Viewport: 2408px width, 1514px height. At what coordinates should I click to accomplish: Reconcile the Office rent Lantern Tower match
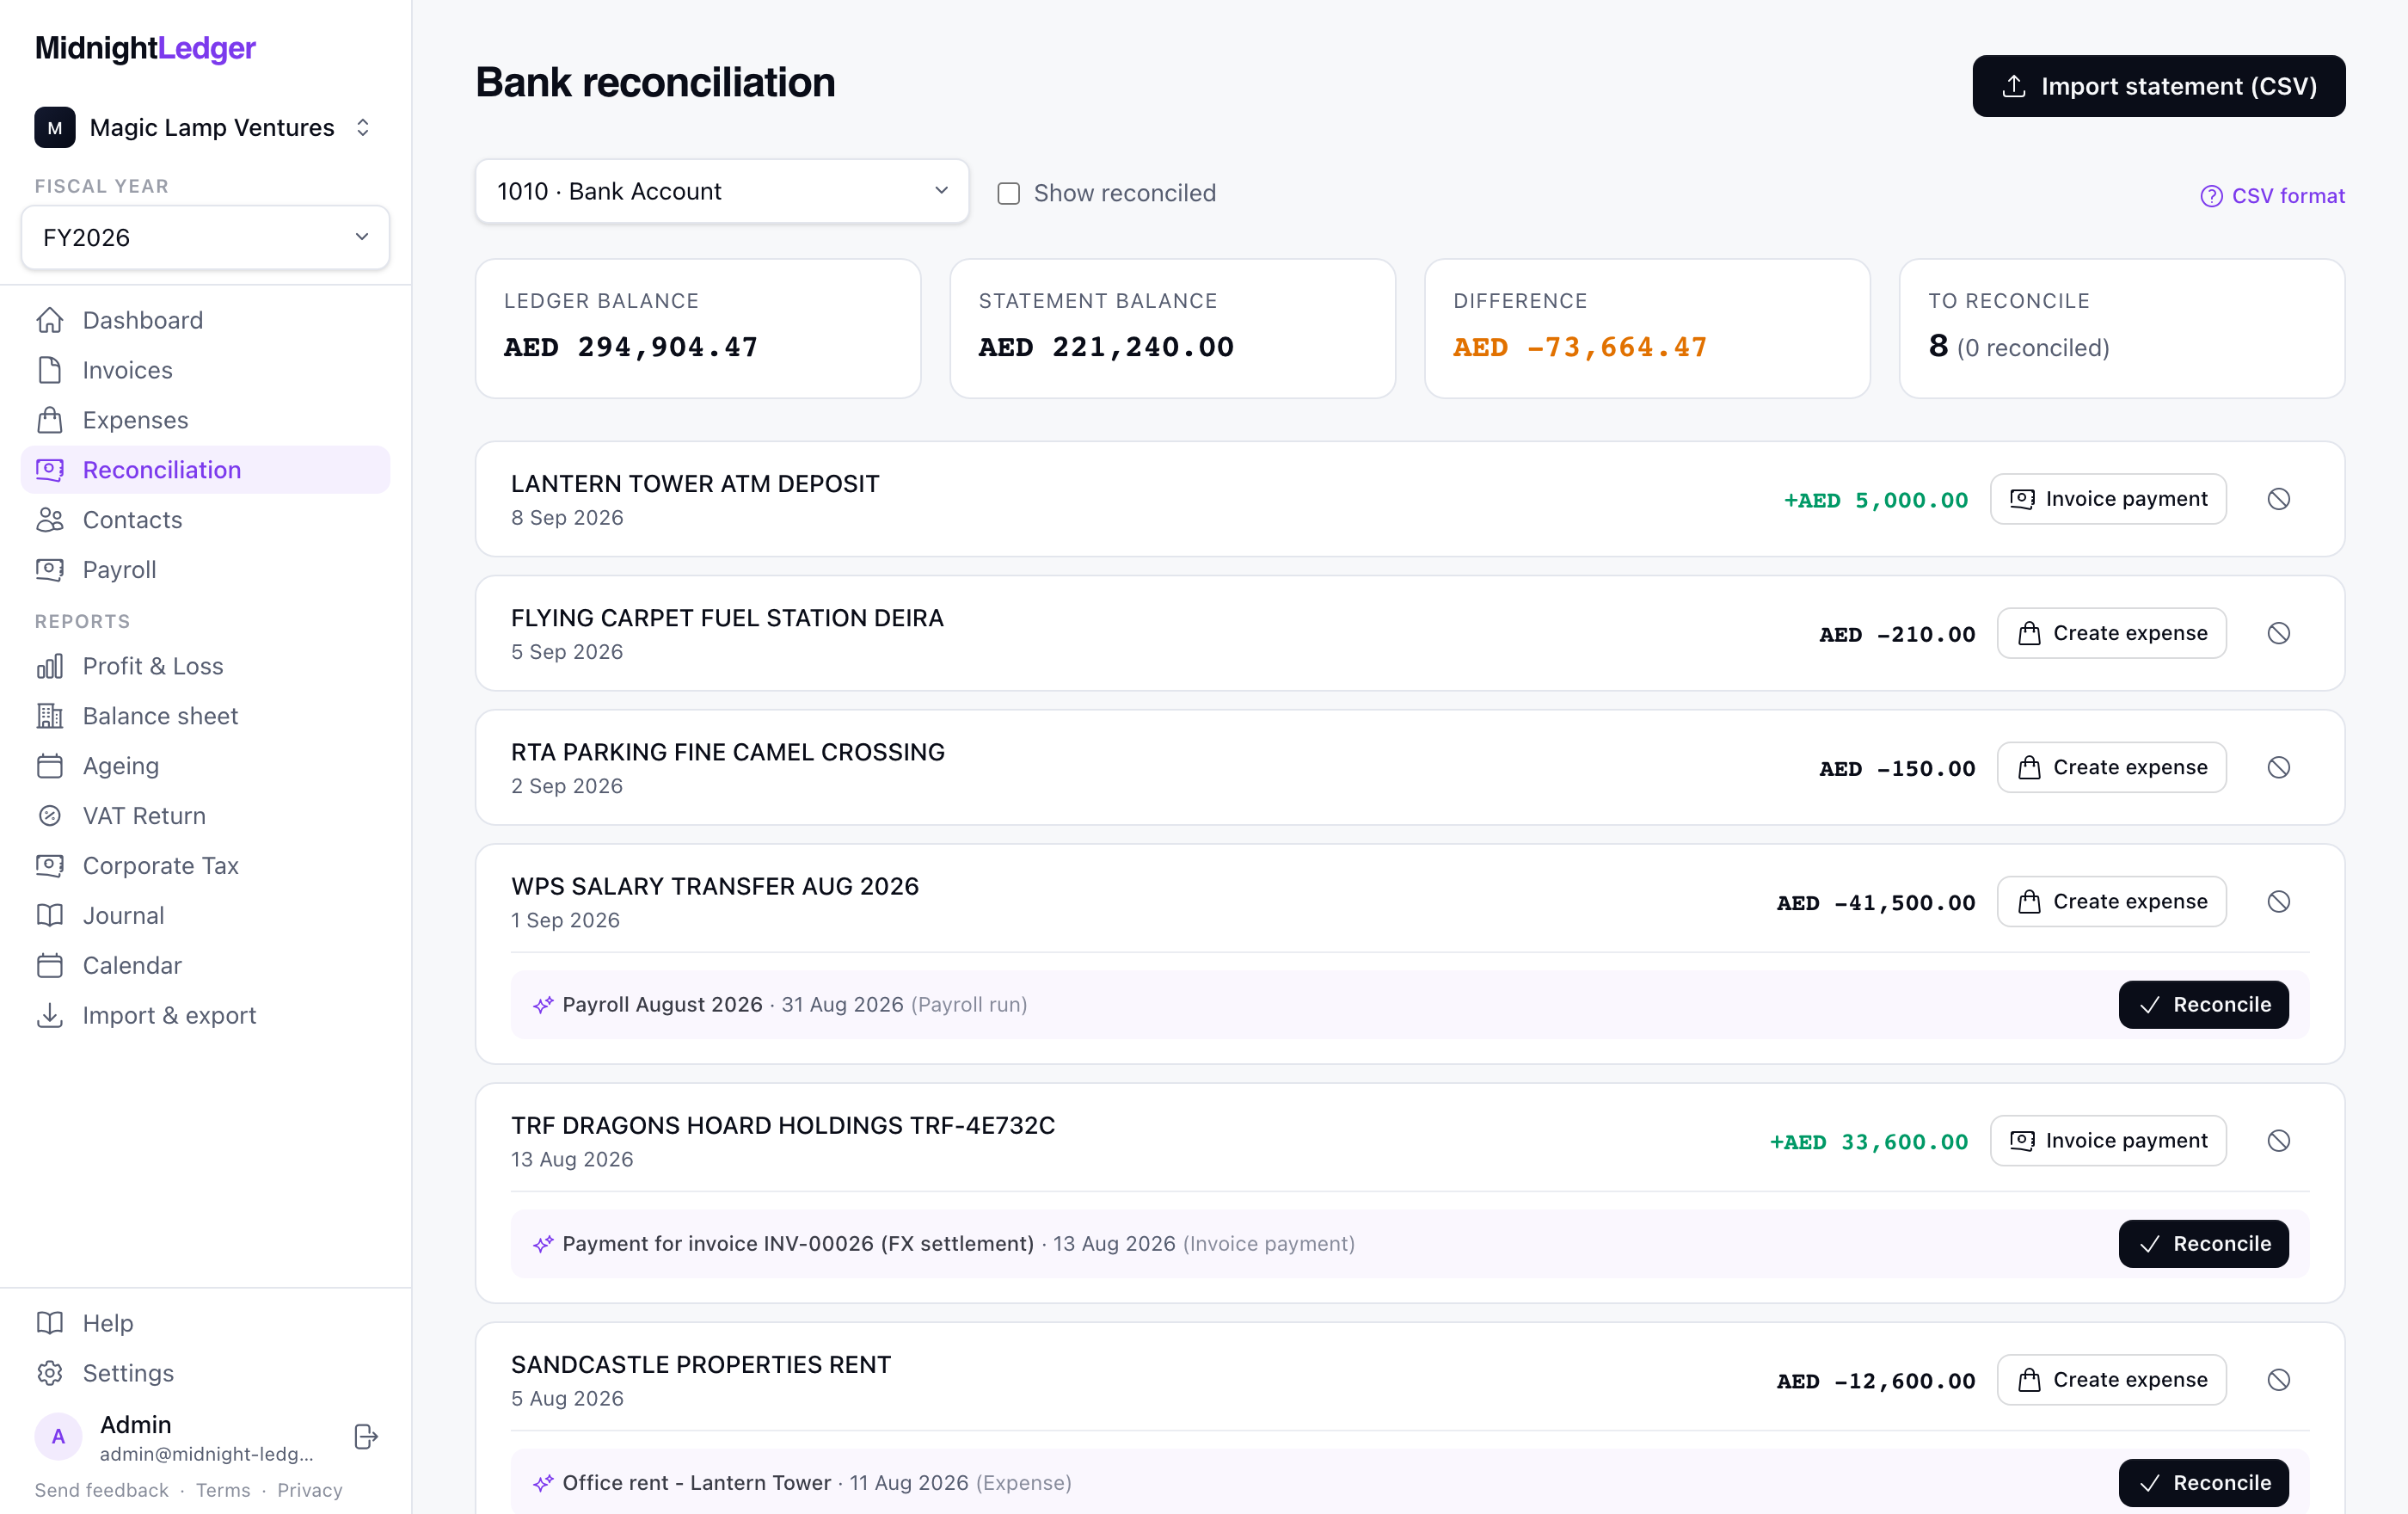(2203, 1482)
